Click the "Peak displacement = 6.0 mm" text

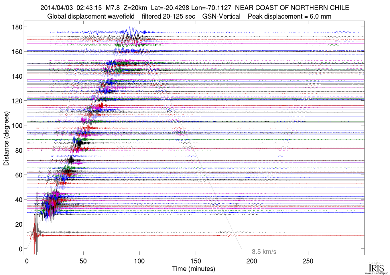(x=289, y=16)
